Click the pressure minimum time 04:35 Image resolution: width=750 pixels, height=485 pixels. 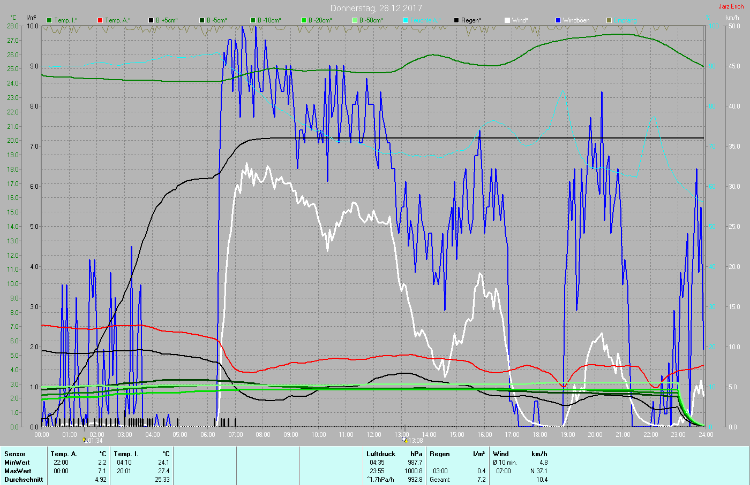pos(377,463)
